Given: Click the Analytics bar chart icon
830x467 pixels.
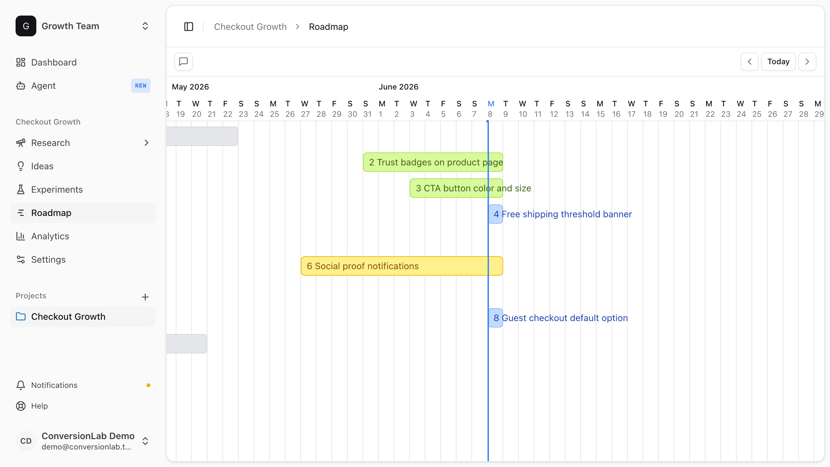Looking at the screenshot, I should coord(21,236).
